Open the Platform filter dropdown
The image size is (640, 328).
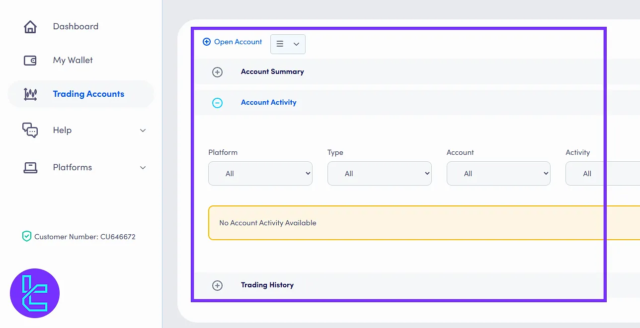coord(260,174)
